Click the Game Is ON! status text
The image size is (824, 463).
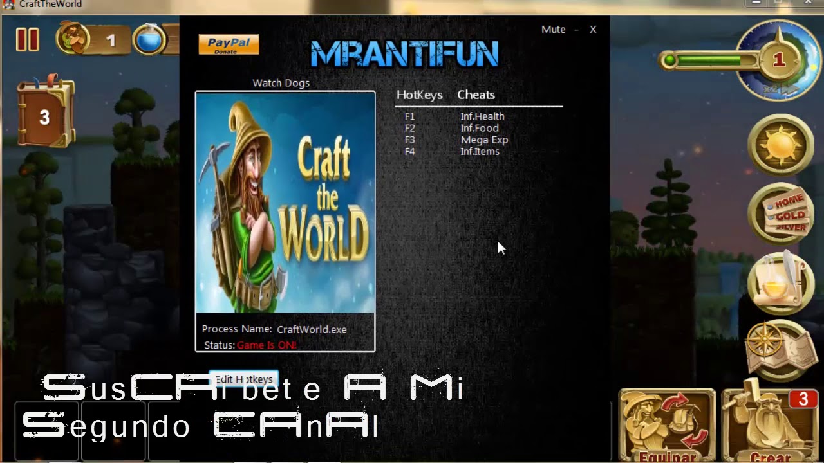tap(267, 345)
